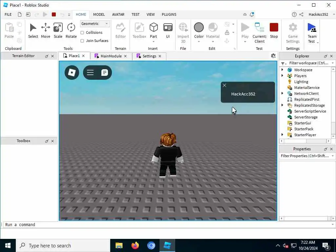Open the Windows notification center

coord(326,246)
